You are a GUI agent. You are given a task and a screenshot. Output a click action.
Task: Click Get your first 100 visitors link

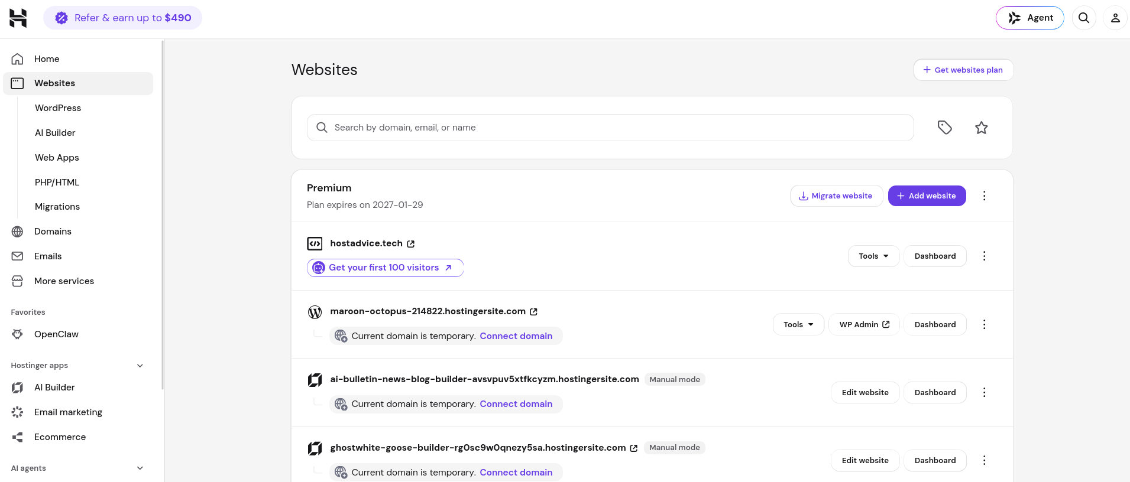click(x=385, y=268)
